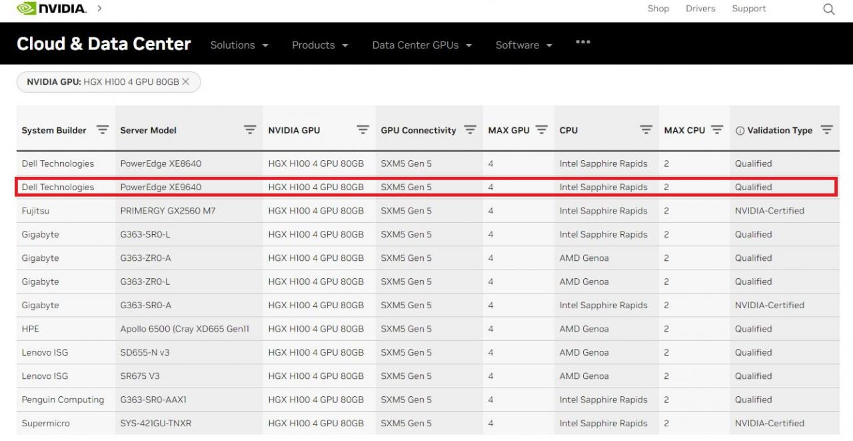Click the System Builder filter icon
The width and height of the screenshot is (853, 441).
(103, 129)
